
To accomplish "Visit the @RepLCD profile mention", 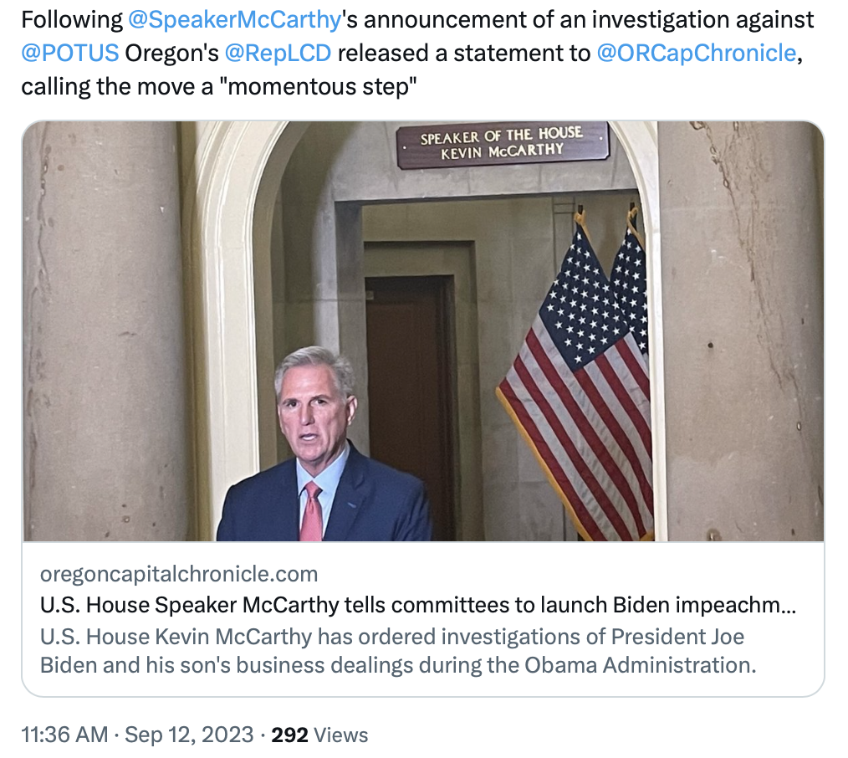I will point(278,53).
